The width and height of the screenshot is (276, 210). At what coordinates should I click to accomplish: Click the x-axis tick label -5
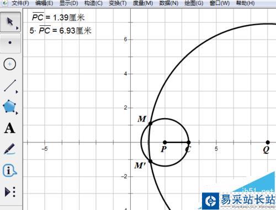(x=45, y=149)
